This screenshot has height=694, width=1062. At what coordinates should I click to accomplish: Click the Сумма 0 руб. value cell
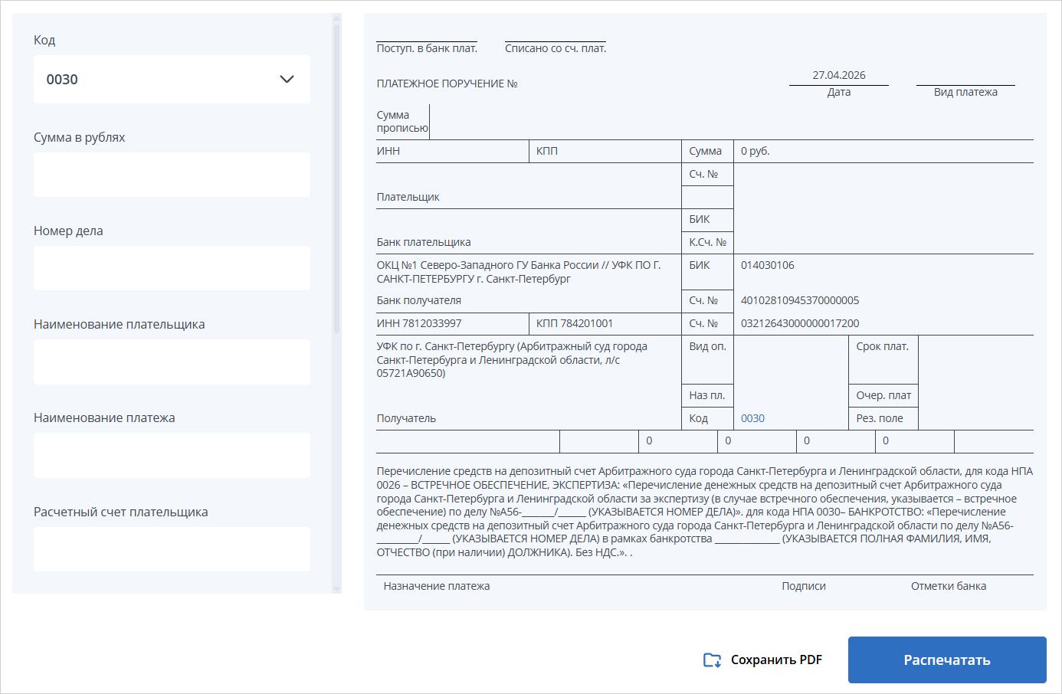(755, 151)
